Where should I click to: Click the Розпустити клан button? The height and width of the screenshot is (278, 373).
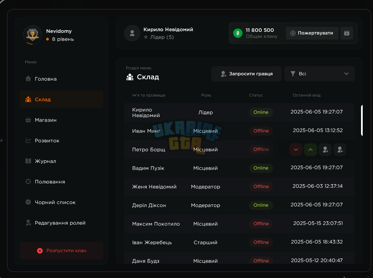61,251
